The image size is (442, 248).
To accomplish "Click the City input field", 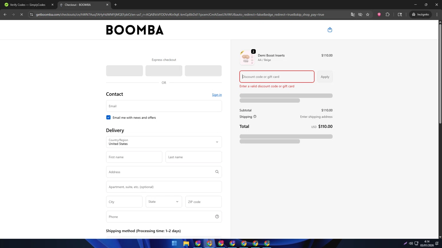I will click(124, 202).
